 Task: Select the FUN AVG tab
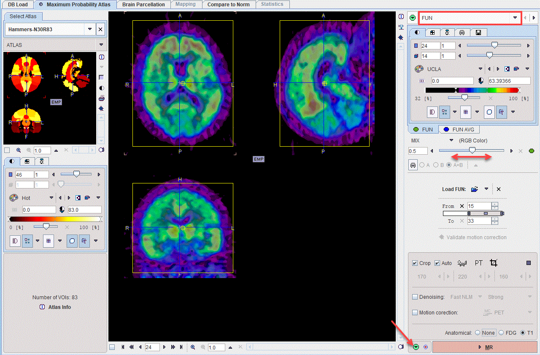click(x=459, y=129)
